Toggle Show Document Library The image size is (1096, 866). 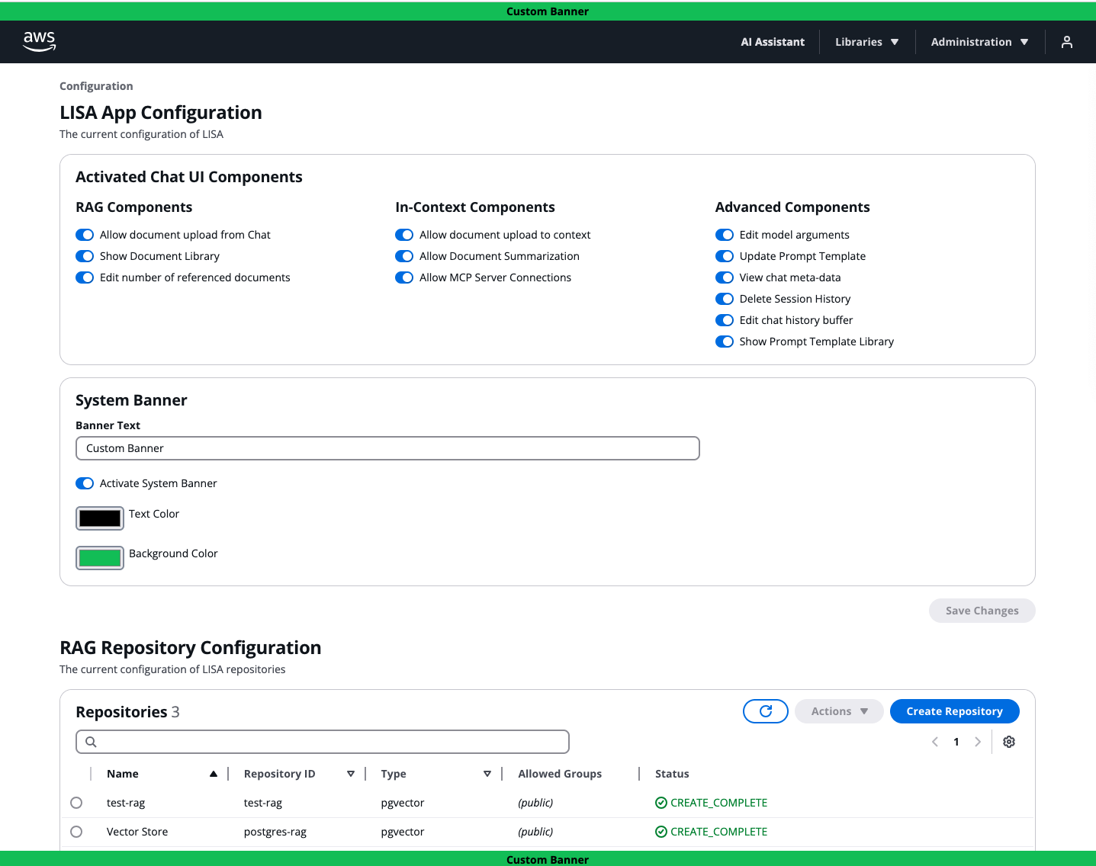pyautogui.click(x=85, y=256)
